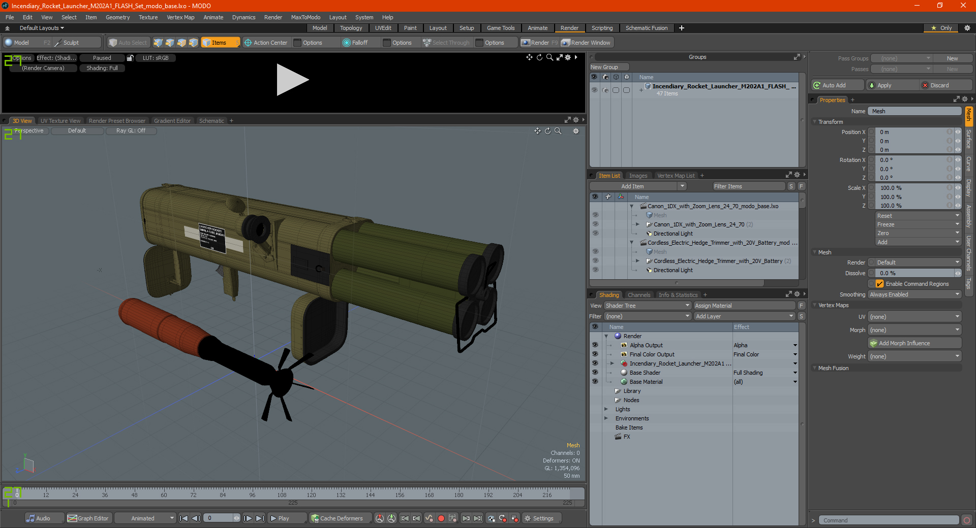Click the Action Center tool icon
This screenshot has width=976, height=528.
tap(248, 43)
